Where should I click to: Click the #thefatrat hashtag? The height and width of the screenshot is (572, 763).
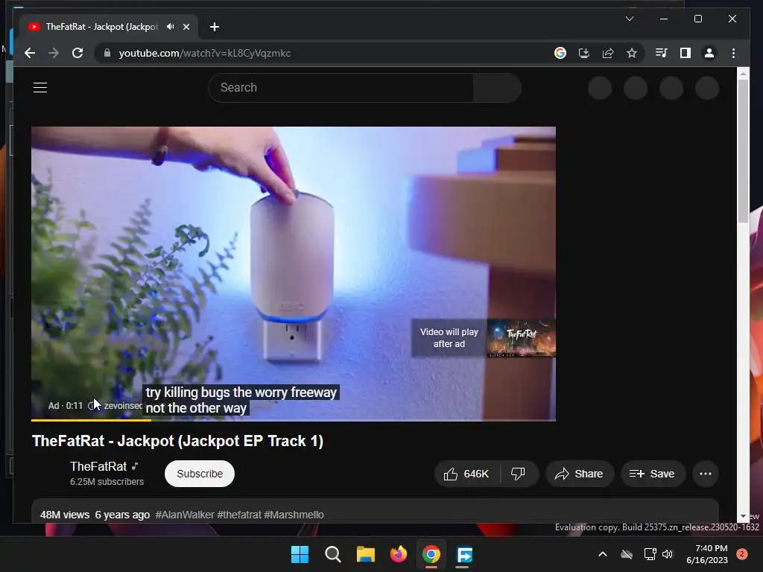pos(239,515)
